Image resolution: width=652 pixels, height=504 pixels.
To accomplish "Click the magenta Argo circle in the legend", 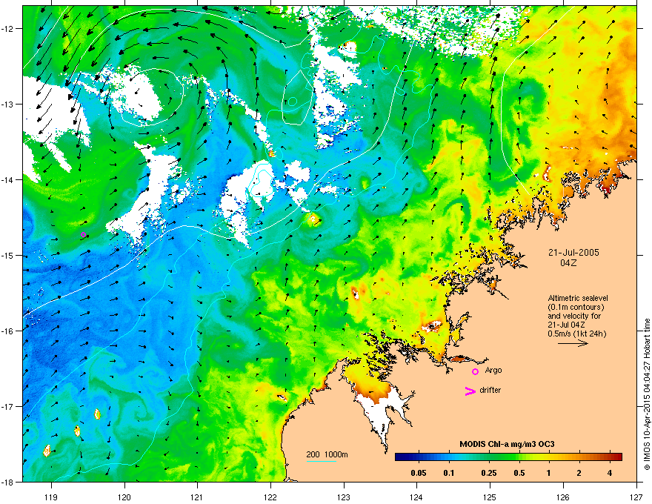I will [x=475, y=371].
